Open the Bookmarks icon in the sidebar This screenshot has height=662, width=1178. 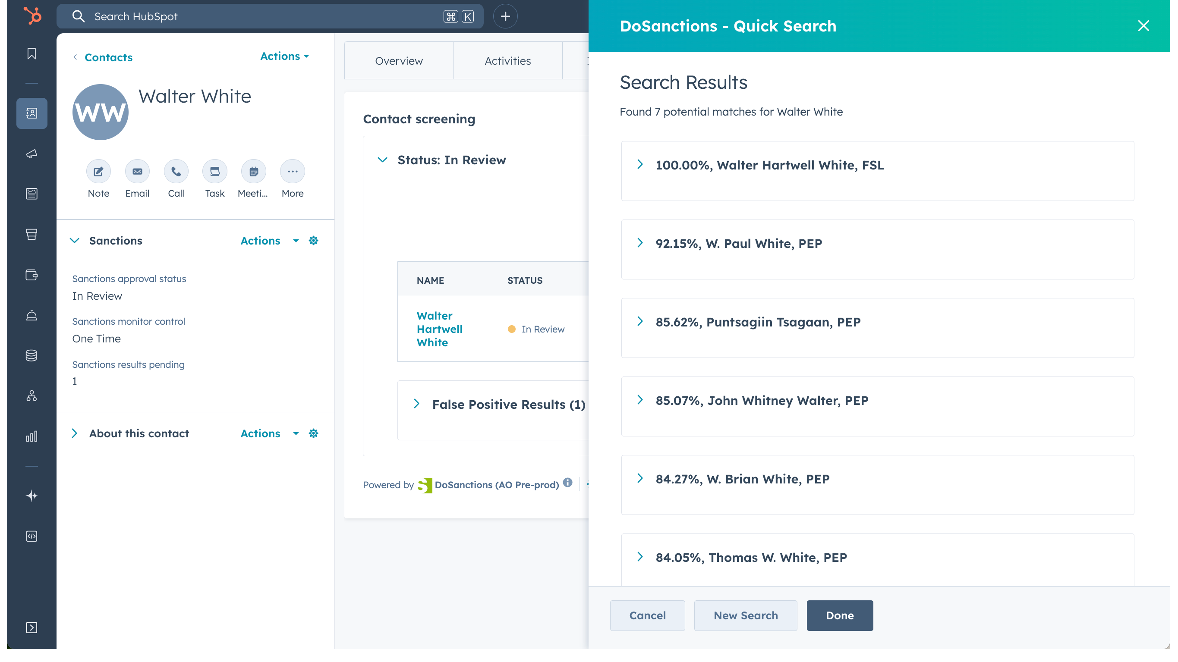pos(31,53)
